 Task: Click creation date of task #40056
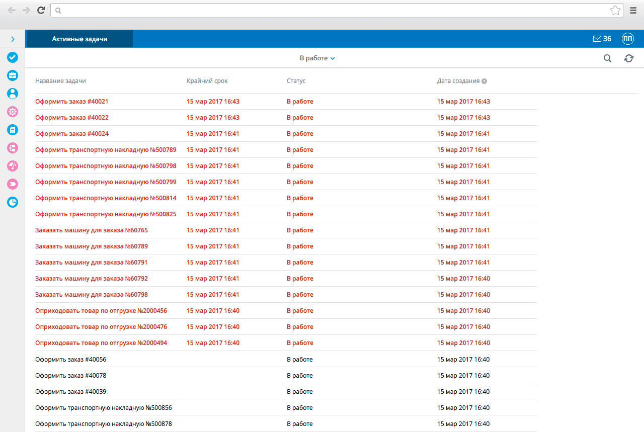tap(463, 360)
